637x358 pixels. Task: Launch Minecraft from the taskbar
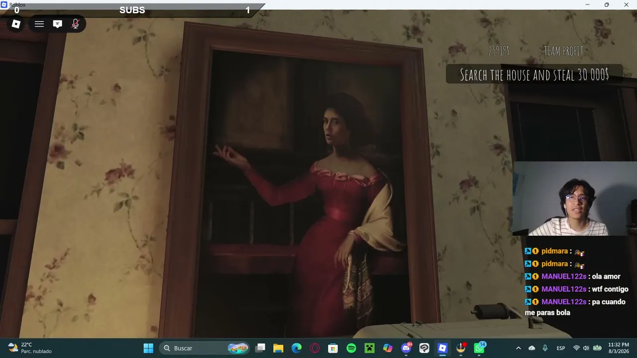point(369,348)
